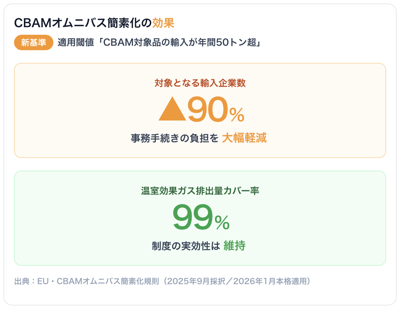Click the large orange 90 figure

tap(208, 109)
